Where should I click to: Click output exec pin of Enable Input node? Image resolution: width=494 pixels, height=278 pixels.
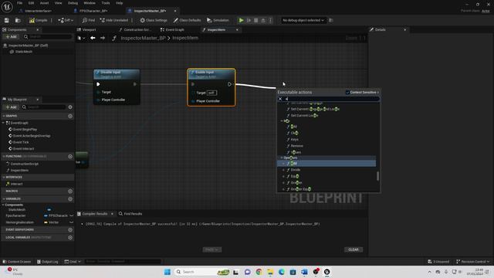[229, 84]
